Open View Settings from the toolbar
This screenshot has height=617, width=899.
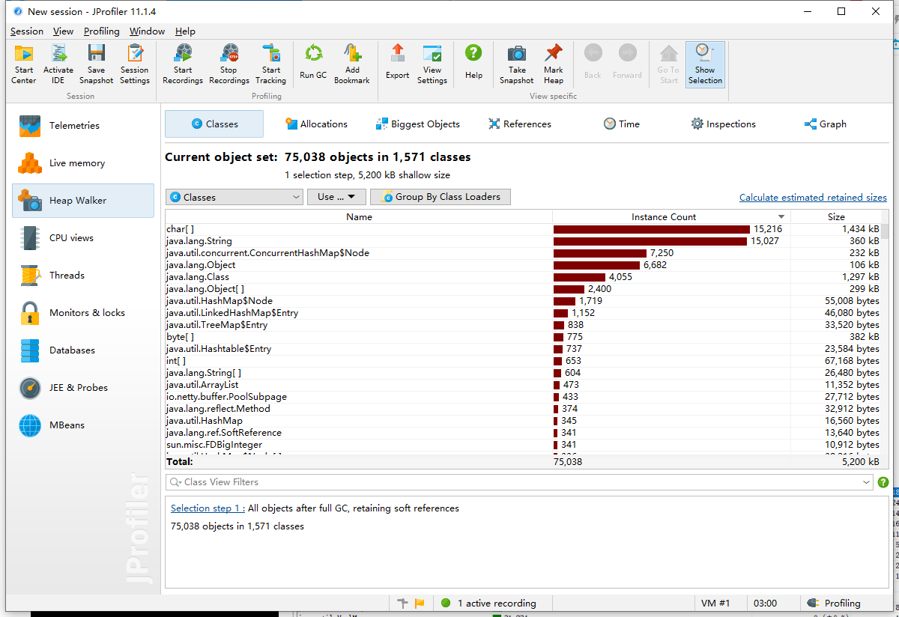pyautogui.click(x=432, y=64)
